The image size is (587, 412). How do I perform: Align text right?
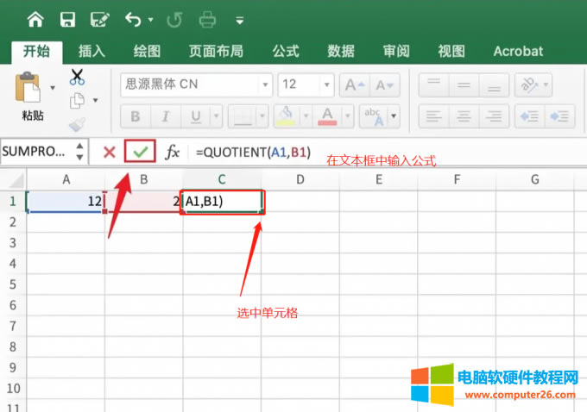pyautogui.click(x=494, y=116)
